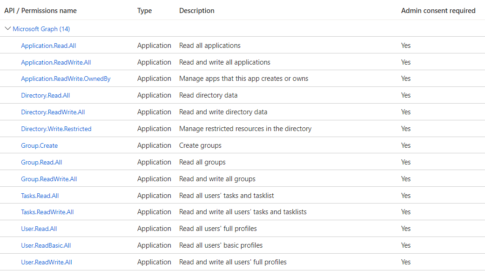
Task: Open the User.ReadWrite.All permission link
Action: (47, 262)
